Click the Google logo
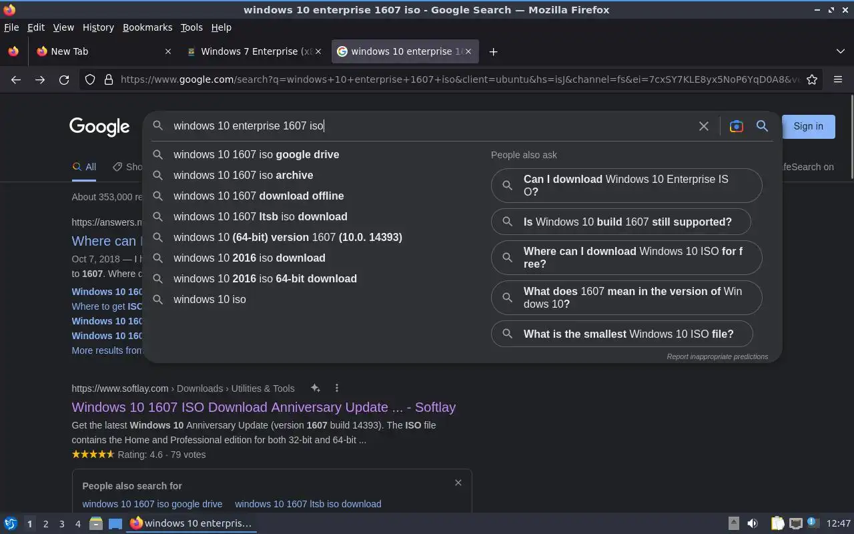 99,127
